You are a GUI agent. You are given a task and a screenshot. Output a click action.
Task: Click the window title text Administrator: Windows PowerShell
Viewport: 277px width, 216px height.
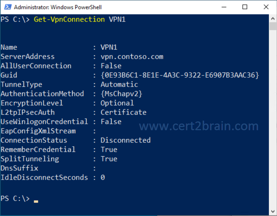click(x=58, y=7)
